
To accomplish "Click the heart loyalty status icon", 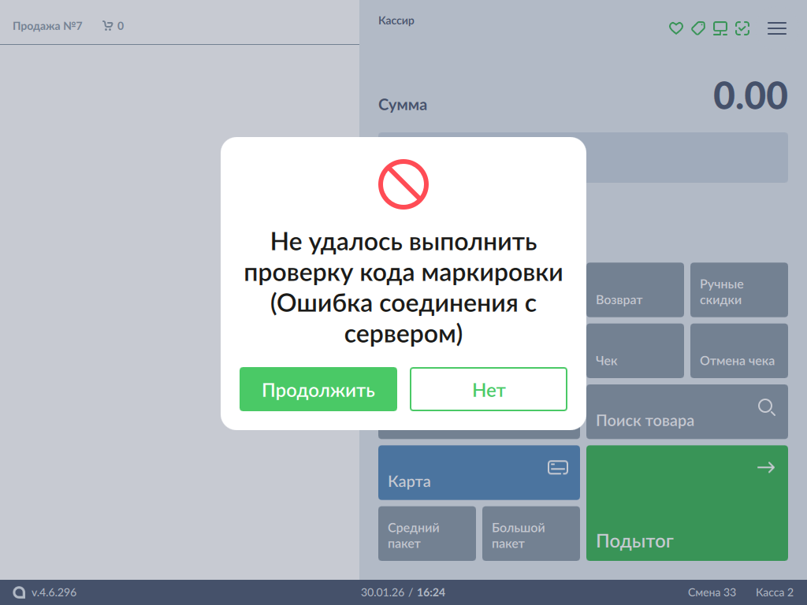I will click(x=675, y=28).
